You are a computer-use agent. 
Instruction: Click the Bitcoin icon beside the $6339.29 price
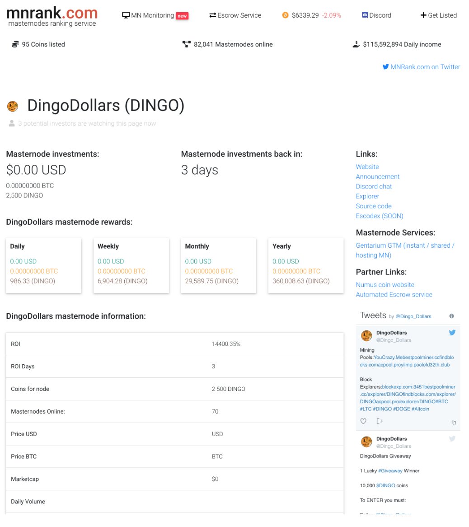click(285, 15)
